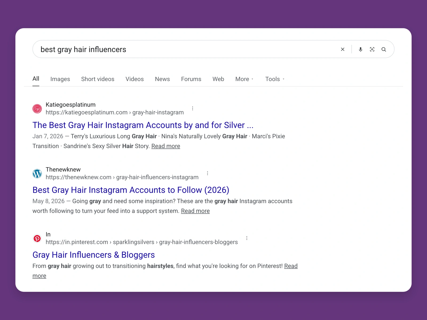Open the Forums tab

(x=191, y=79)
